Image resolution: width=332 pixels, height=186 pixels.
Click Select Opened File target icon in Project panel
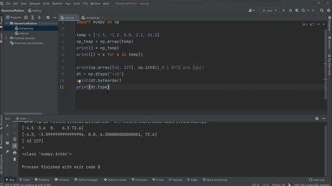point(26,18)
